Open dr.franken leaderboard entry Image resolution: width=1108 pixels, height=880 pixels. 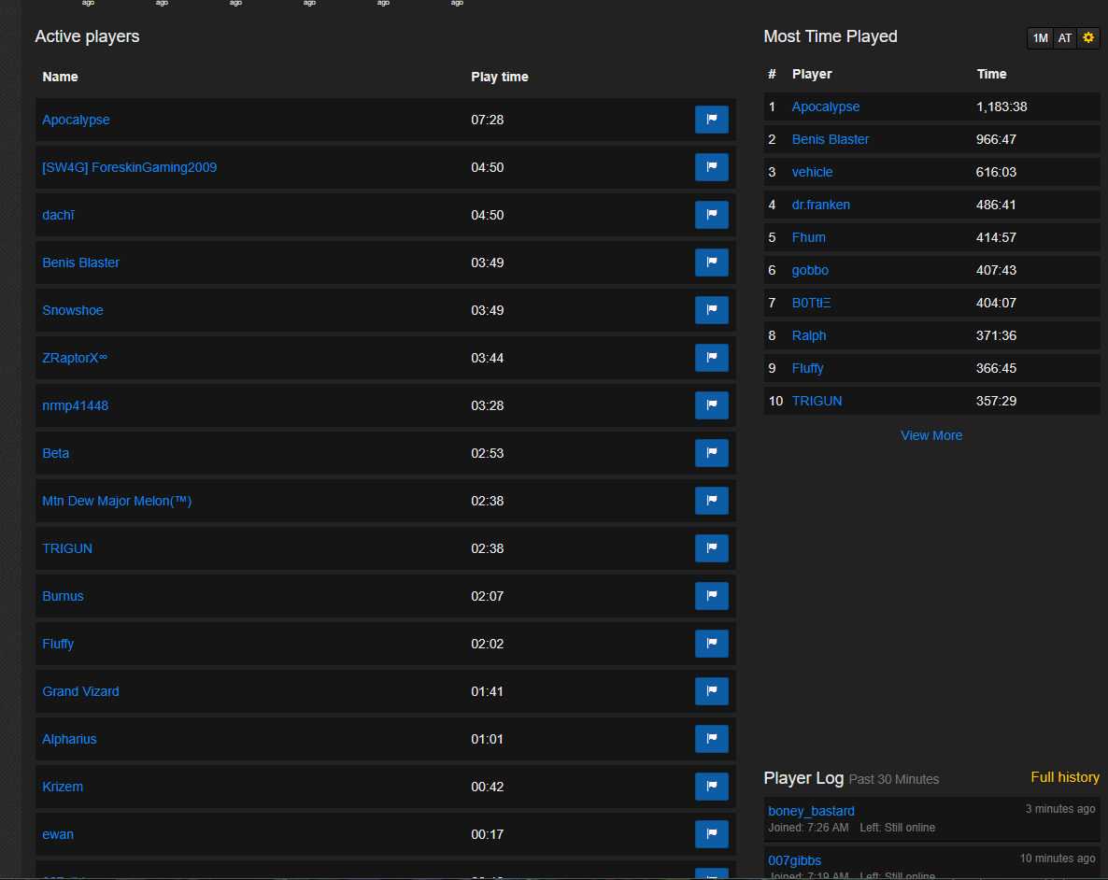coord(820,205)
